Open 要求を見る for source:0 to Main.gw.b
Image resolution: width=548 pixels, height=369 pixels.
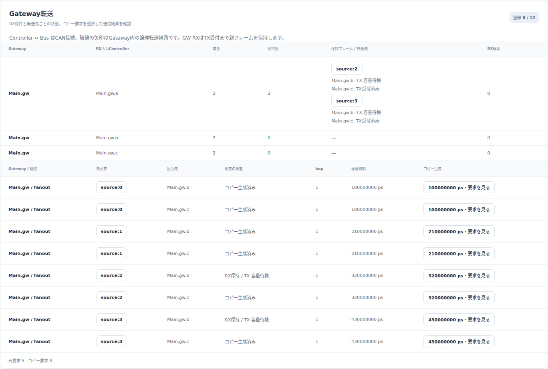click(459, 187)
